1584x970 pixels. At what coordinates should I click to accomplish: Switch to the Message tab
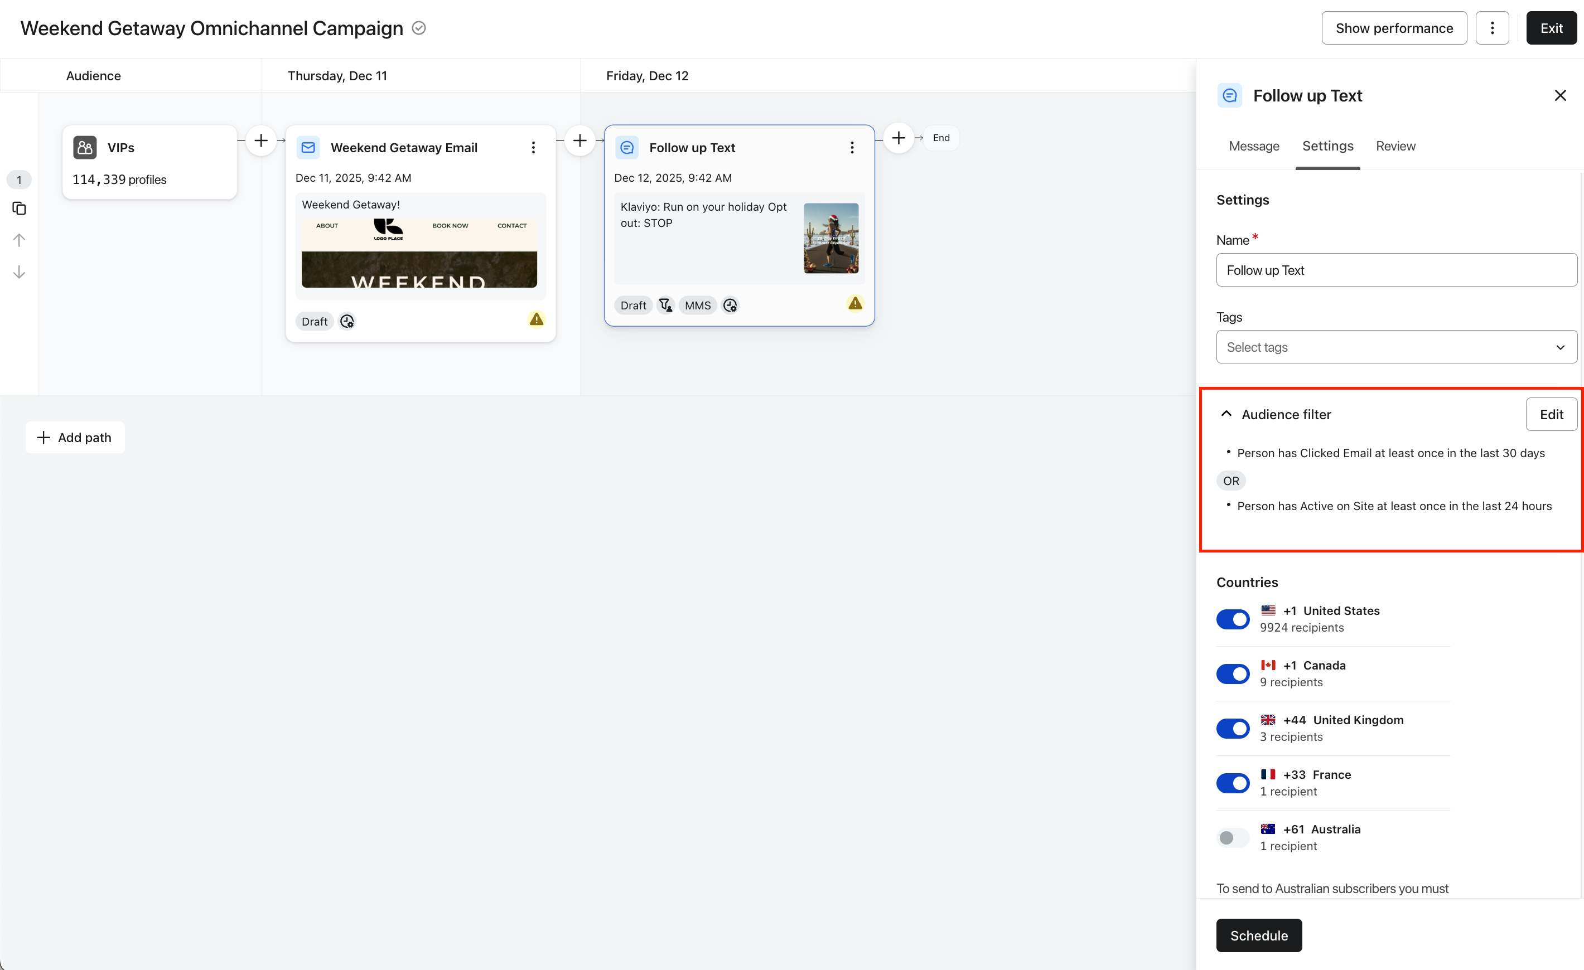coord(1254,146)
